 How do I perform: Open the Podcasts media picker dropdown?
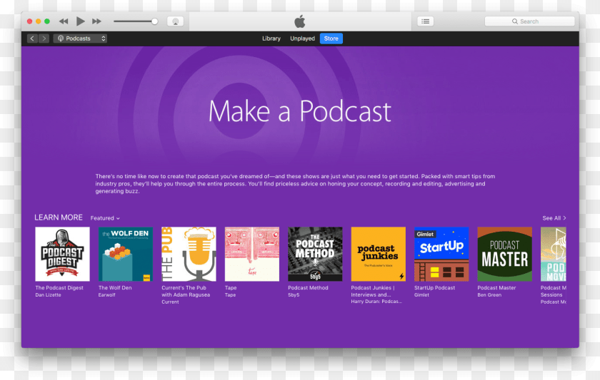click(80, 38)
